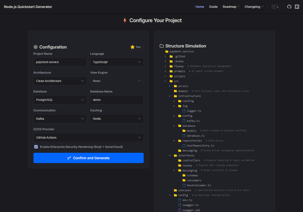
Task: Uncheck Enable Enterprise Security Hardening checkbox
Action: (x=36, y=147)
